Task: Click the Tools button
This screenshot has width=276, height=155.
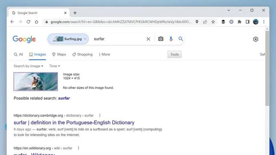Action: (174, 55)
